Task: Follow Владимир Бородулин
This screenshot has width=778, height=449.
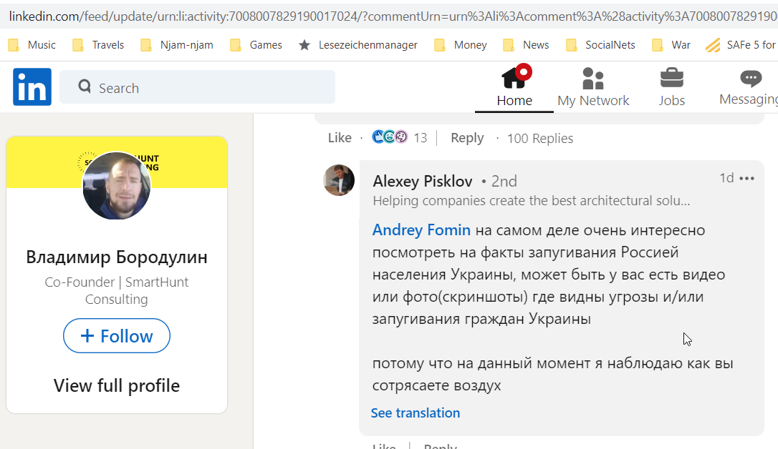Action: tap(117, 336)
